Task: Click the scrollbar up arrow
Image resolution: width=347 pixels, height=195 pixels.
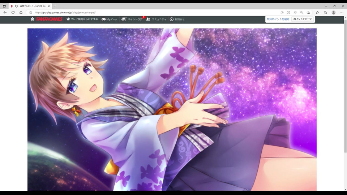Action: 345,18
